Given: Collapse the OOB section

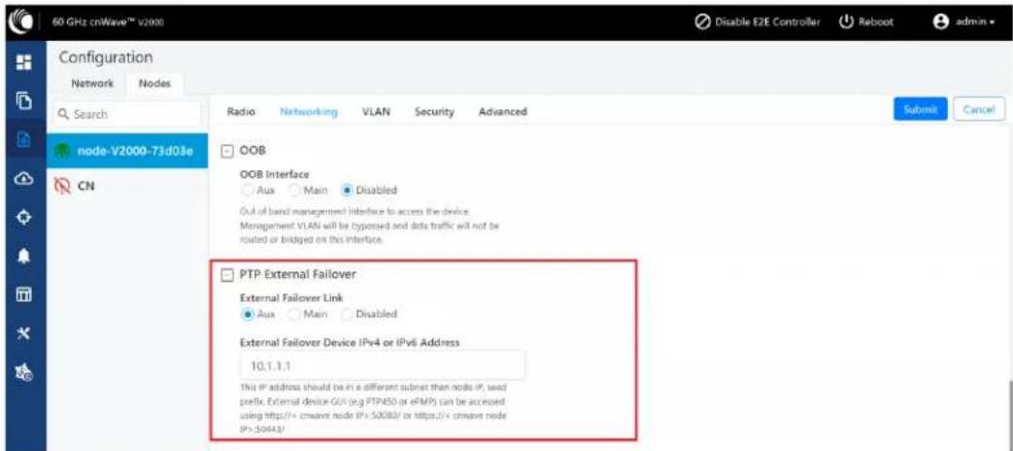Looking at the screenshot, I should pos(226,150).
